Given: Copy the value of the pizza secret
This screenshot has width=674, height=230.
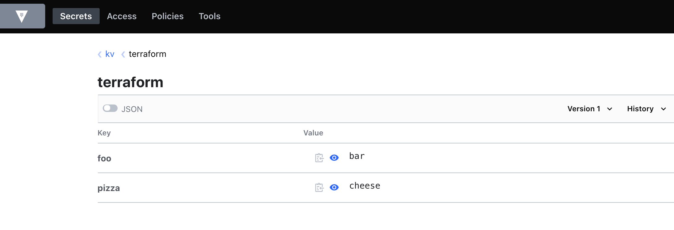Looking at the screenshot, I should coord(318,187).
